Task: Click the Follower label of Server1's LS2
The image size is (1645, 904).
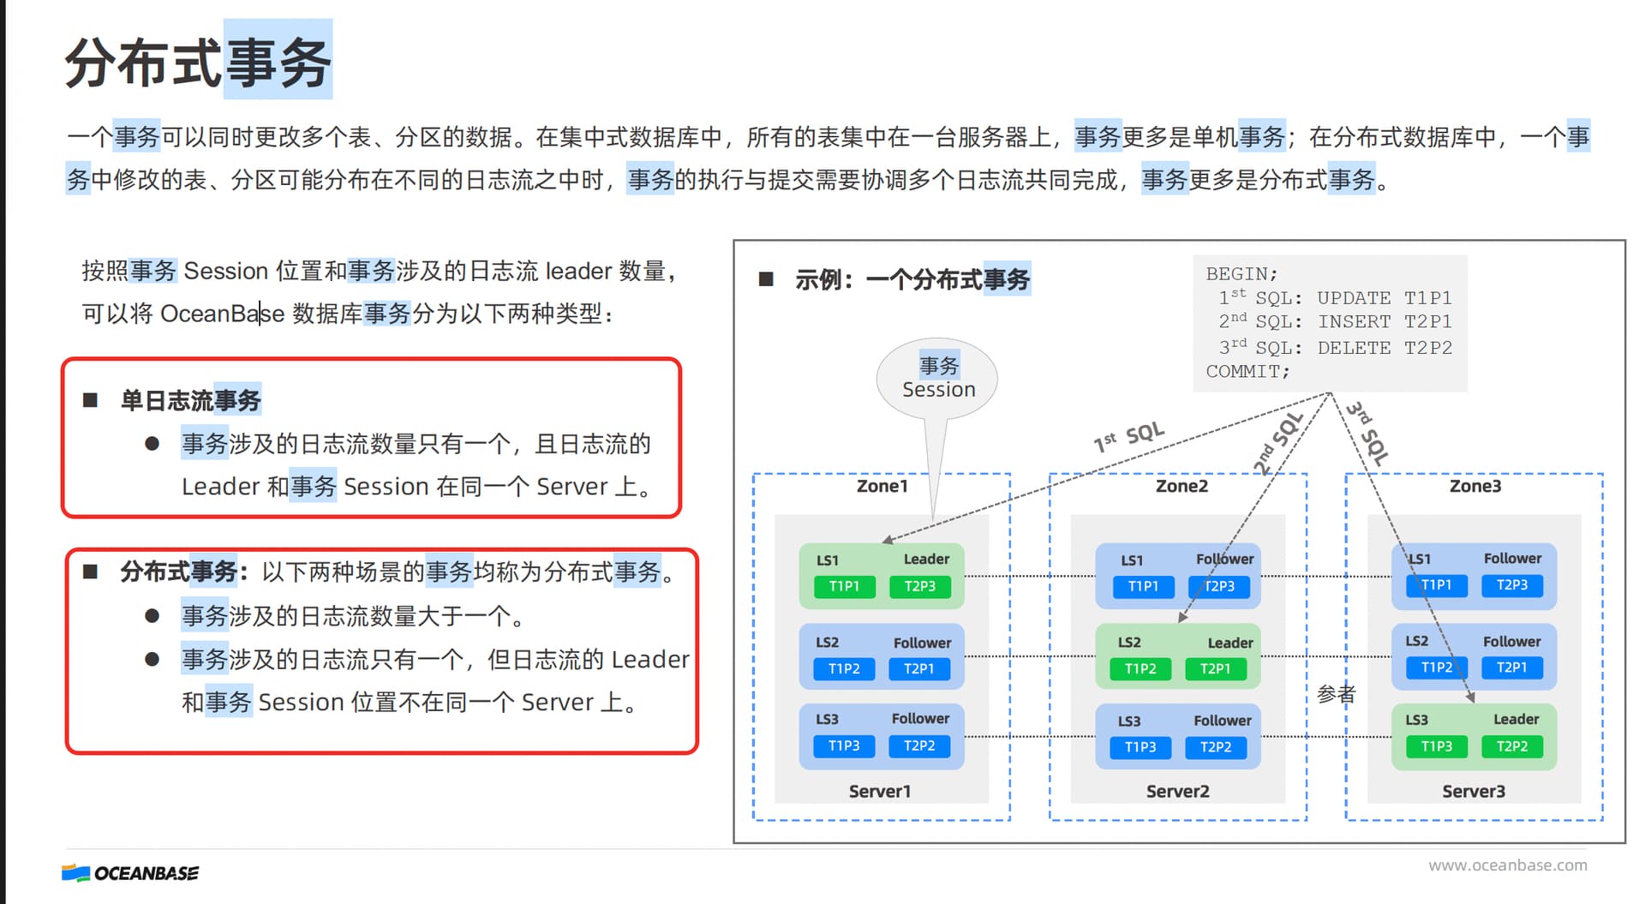Action: [922, 643]
